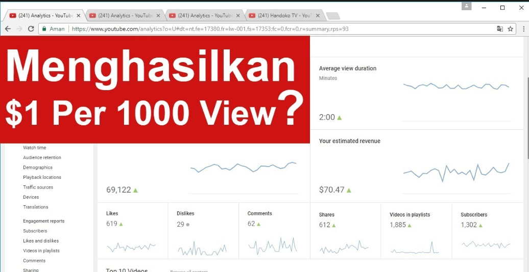Close the third Analytics tab

(238, 15)
